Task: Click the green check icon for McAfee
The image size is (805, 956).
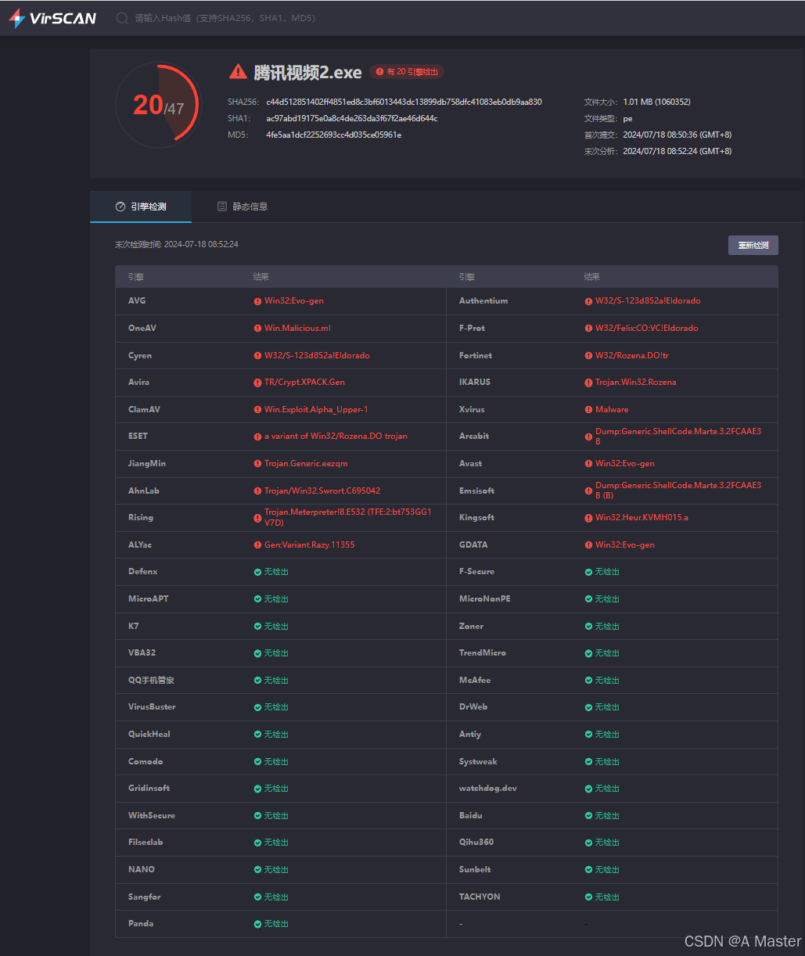Action: pyautogui.click(x=588, y=681)
